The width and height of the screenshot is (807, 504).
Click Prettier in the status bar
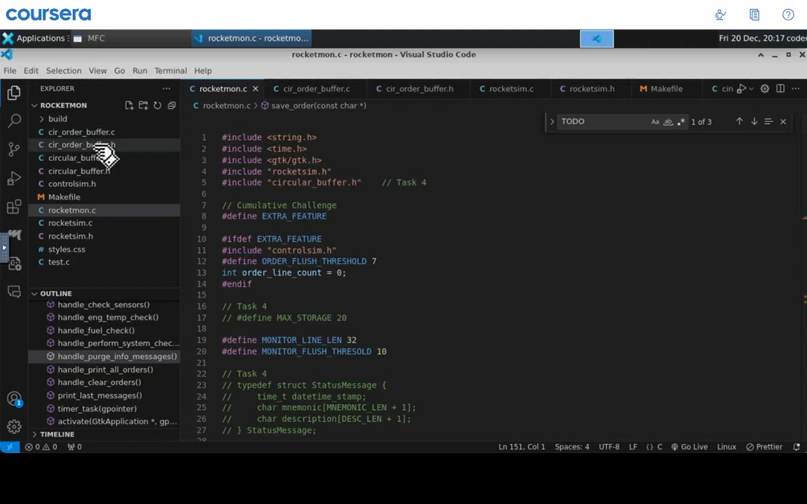click(764, 447)
